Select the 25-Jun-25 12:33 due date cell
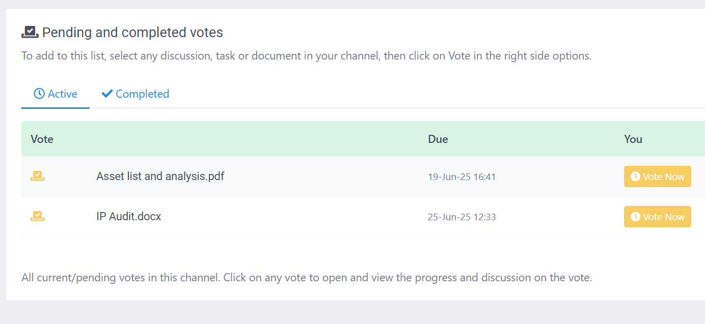The height and width of the screenshot is (324, 705). point(462,217)
